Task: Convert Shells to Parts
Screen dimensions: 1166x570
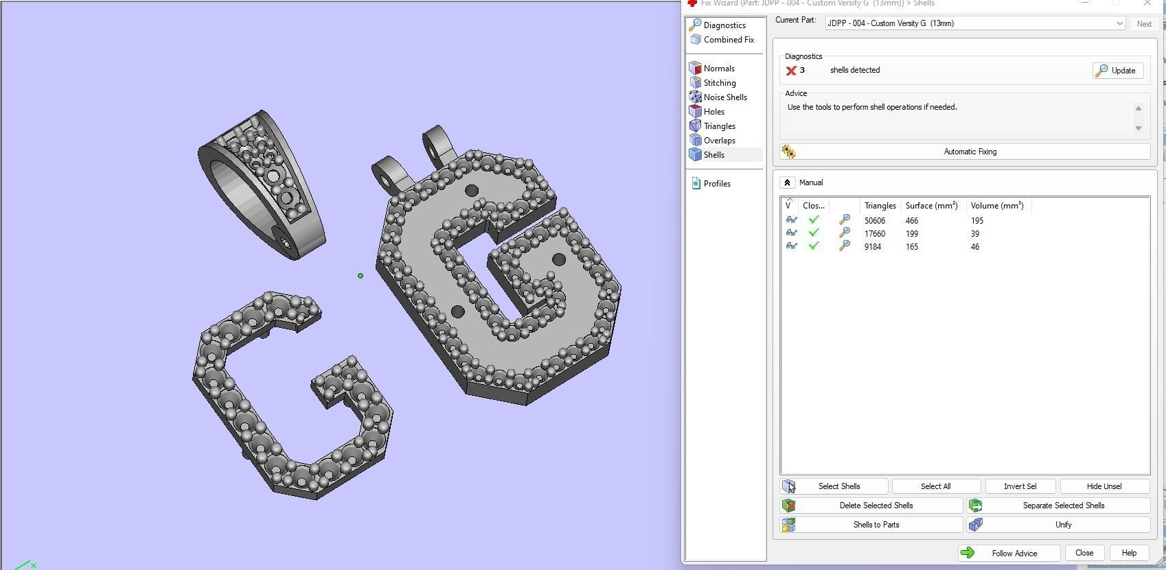Action: pos(871,525)
